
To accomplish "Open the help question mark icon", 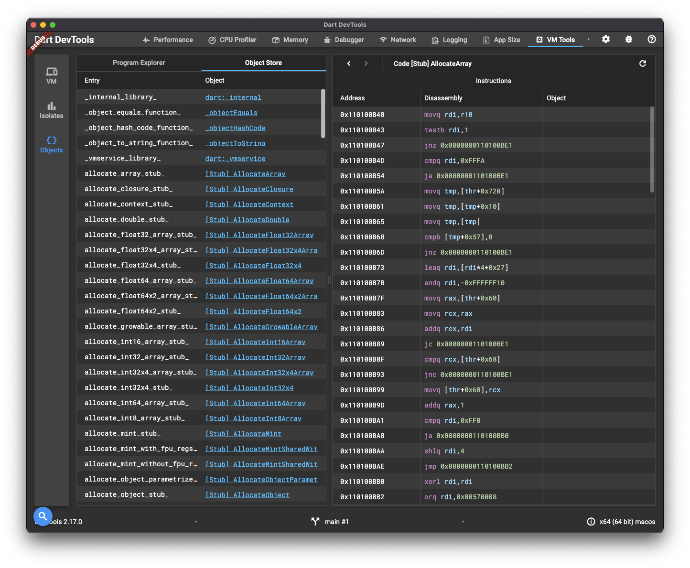I will [x=651, y=40].
